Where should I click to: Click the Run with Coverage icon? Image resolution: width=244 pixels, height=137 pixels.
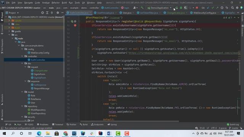(186, 8)
